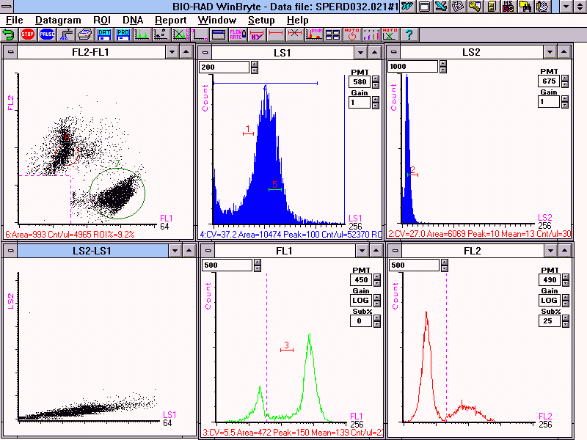
Task: Adjust the FL2 PMT 490 stepper
Action: tap(566, 280)
